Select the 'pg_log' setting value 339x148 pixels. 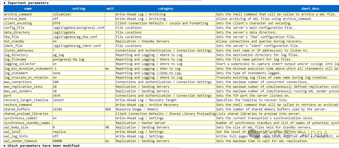(x=58, y=55)
